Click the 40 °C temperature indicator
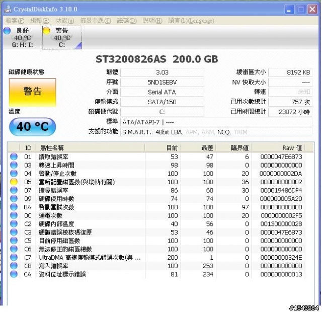 (32, 126)
